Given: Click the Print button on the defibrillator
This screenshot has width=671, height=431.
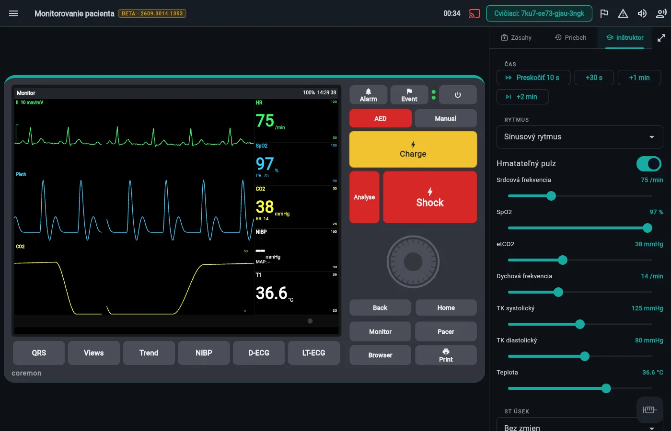Looking at the screenshot, I should (x=446, y=355).
